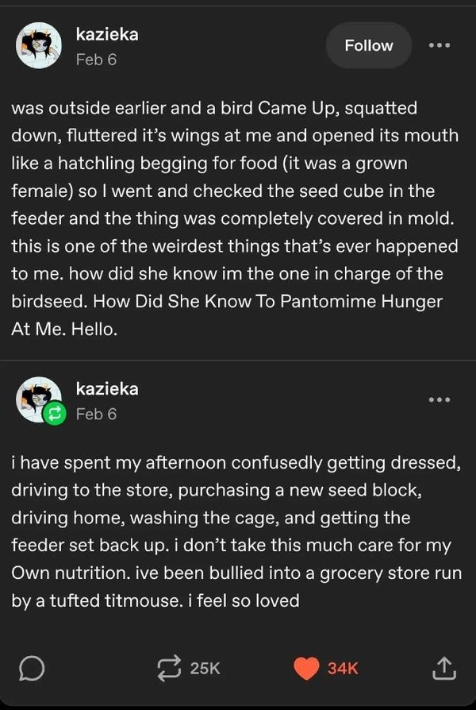The height and width of the screenshot is (710, 476).
Task: Click the green reblog badge on avatar
Action: pyautogui.click(x=54, y=414)
